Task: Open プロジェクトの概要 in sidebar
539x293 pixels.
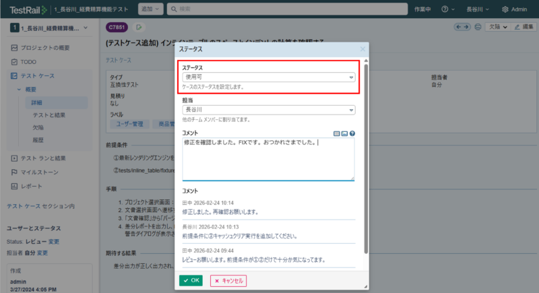Action: [x=45, y=48]
